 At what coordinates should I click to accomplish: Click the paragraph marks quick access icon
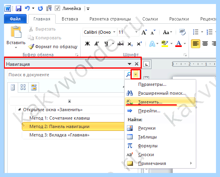(49, 8)
